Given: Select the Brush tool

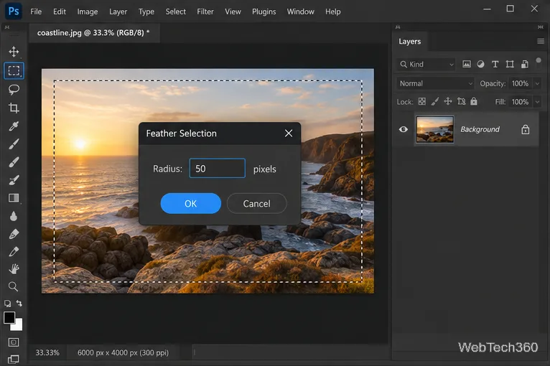Looking at the screenshot, I should tap(14, 144).
